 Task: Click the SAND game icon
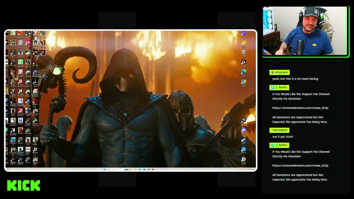tap(35, 53)
